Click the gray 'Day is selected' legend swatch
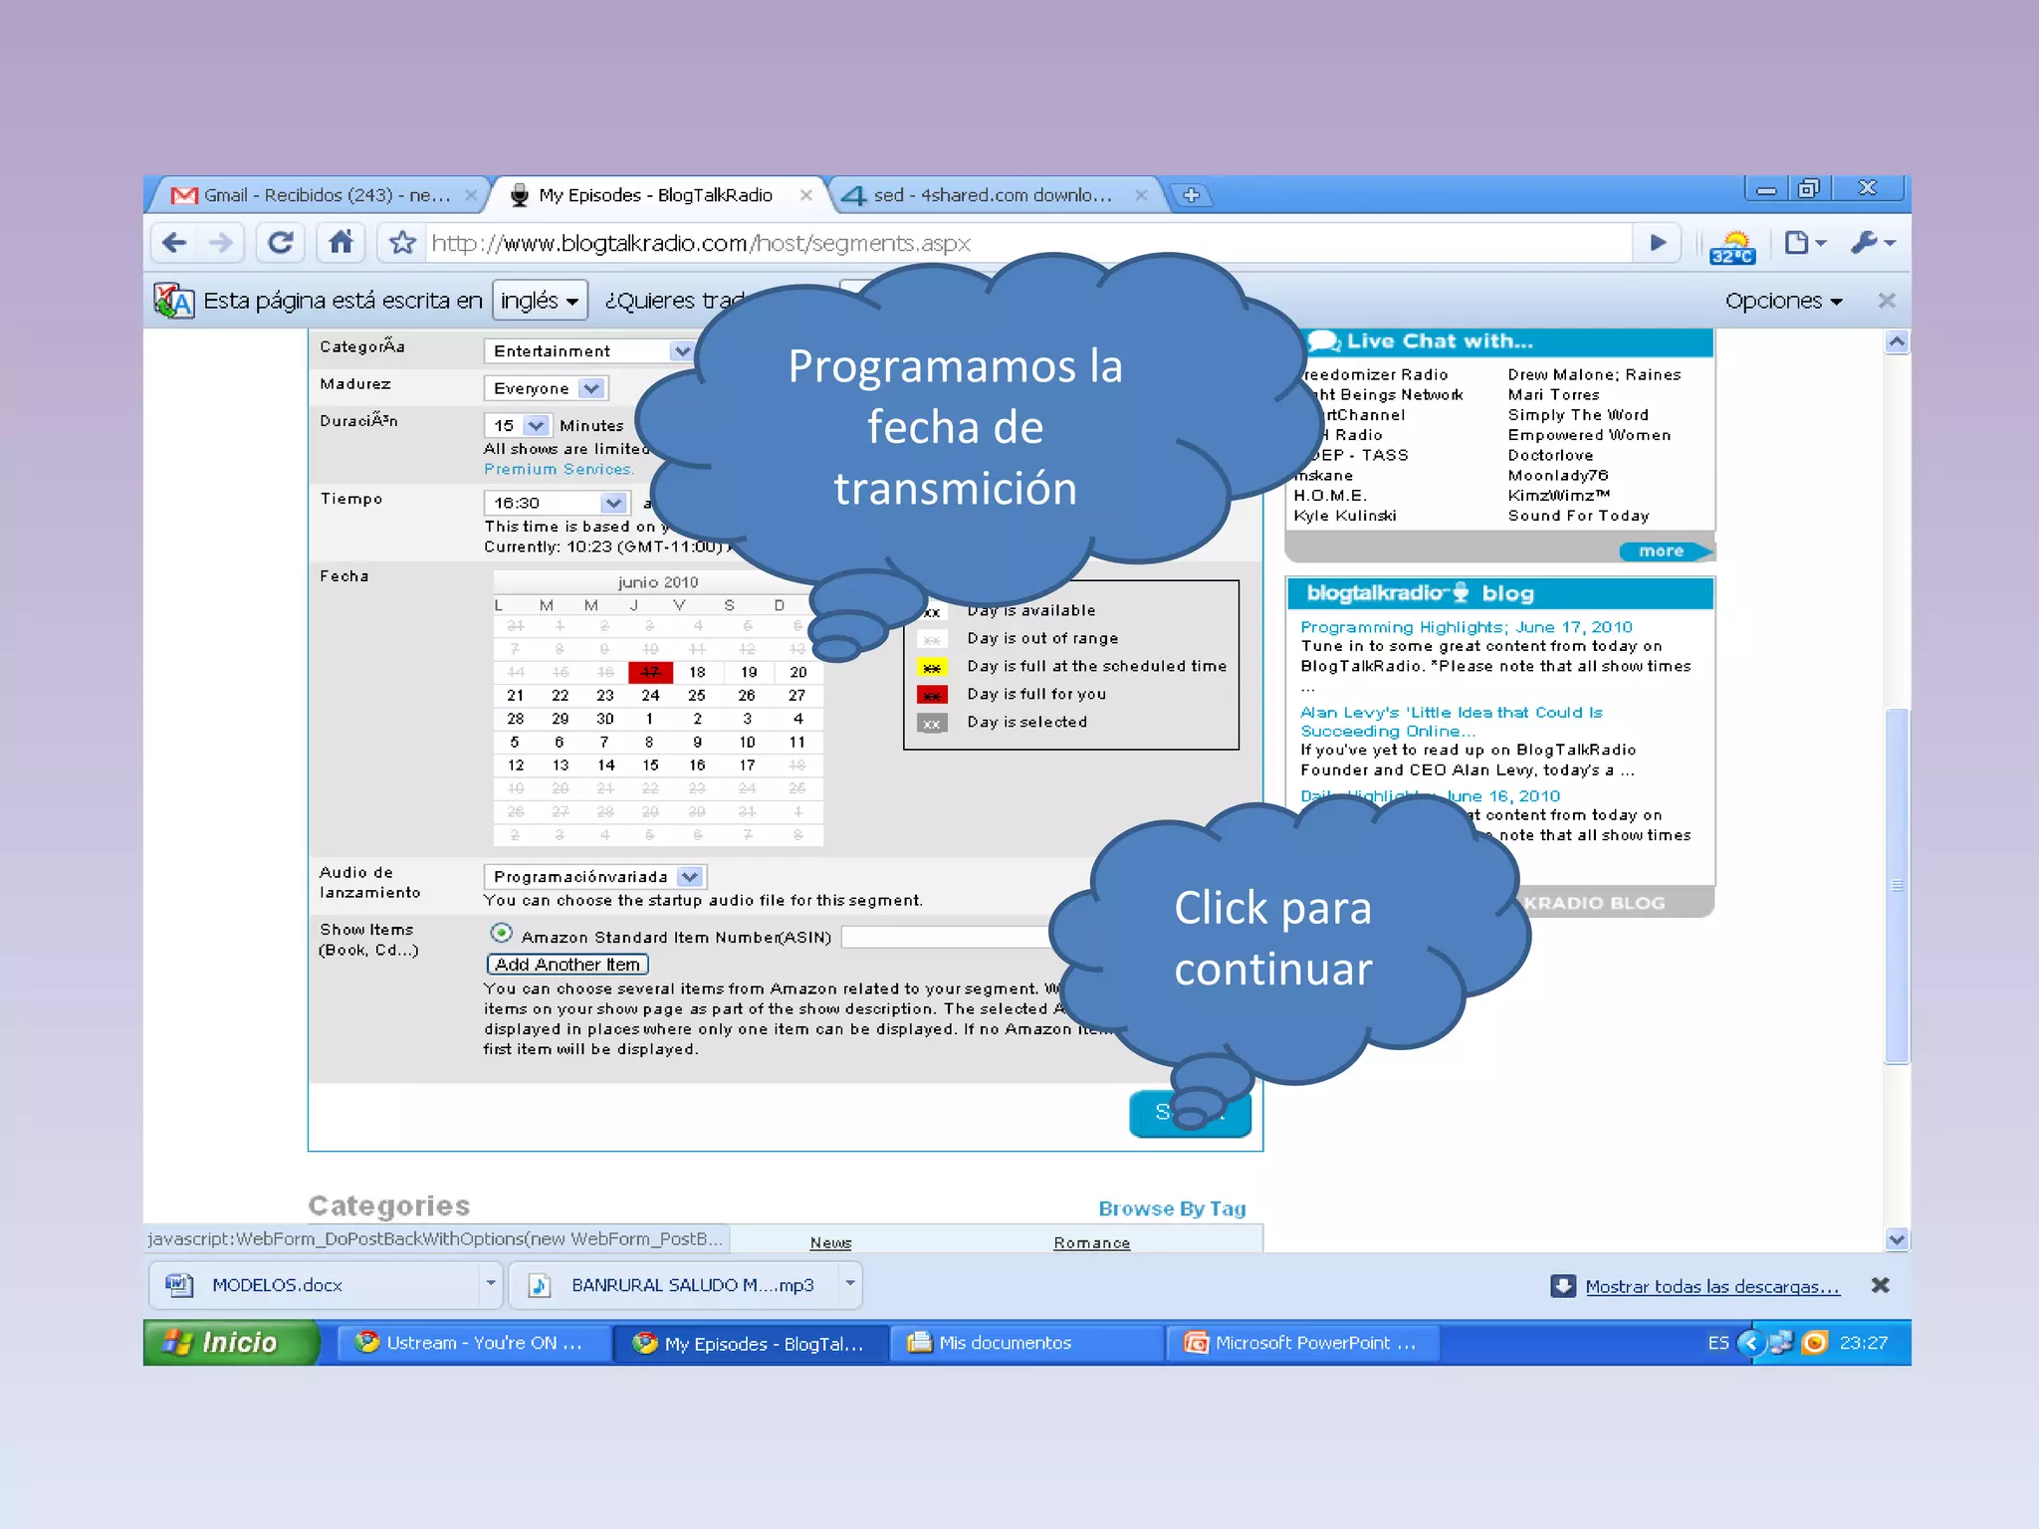Screen dimensions: 2039x1529 pyautogui.click(x=932, y=723)
